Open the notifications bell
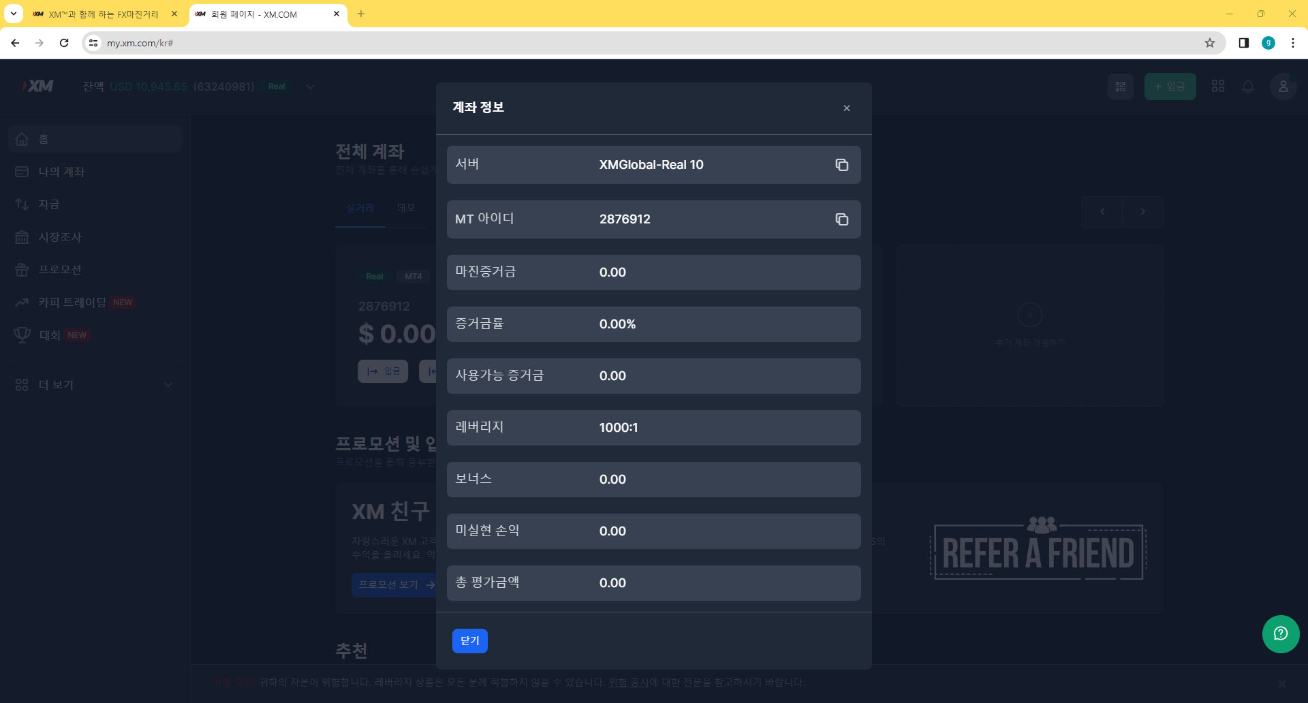Screen dimensions: 1308x703 pos(1249,87)
